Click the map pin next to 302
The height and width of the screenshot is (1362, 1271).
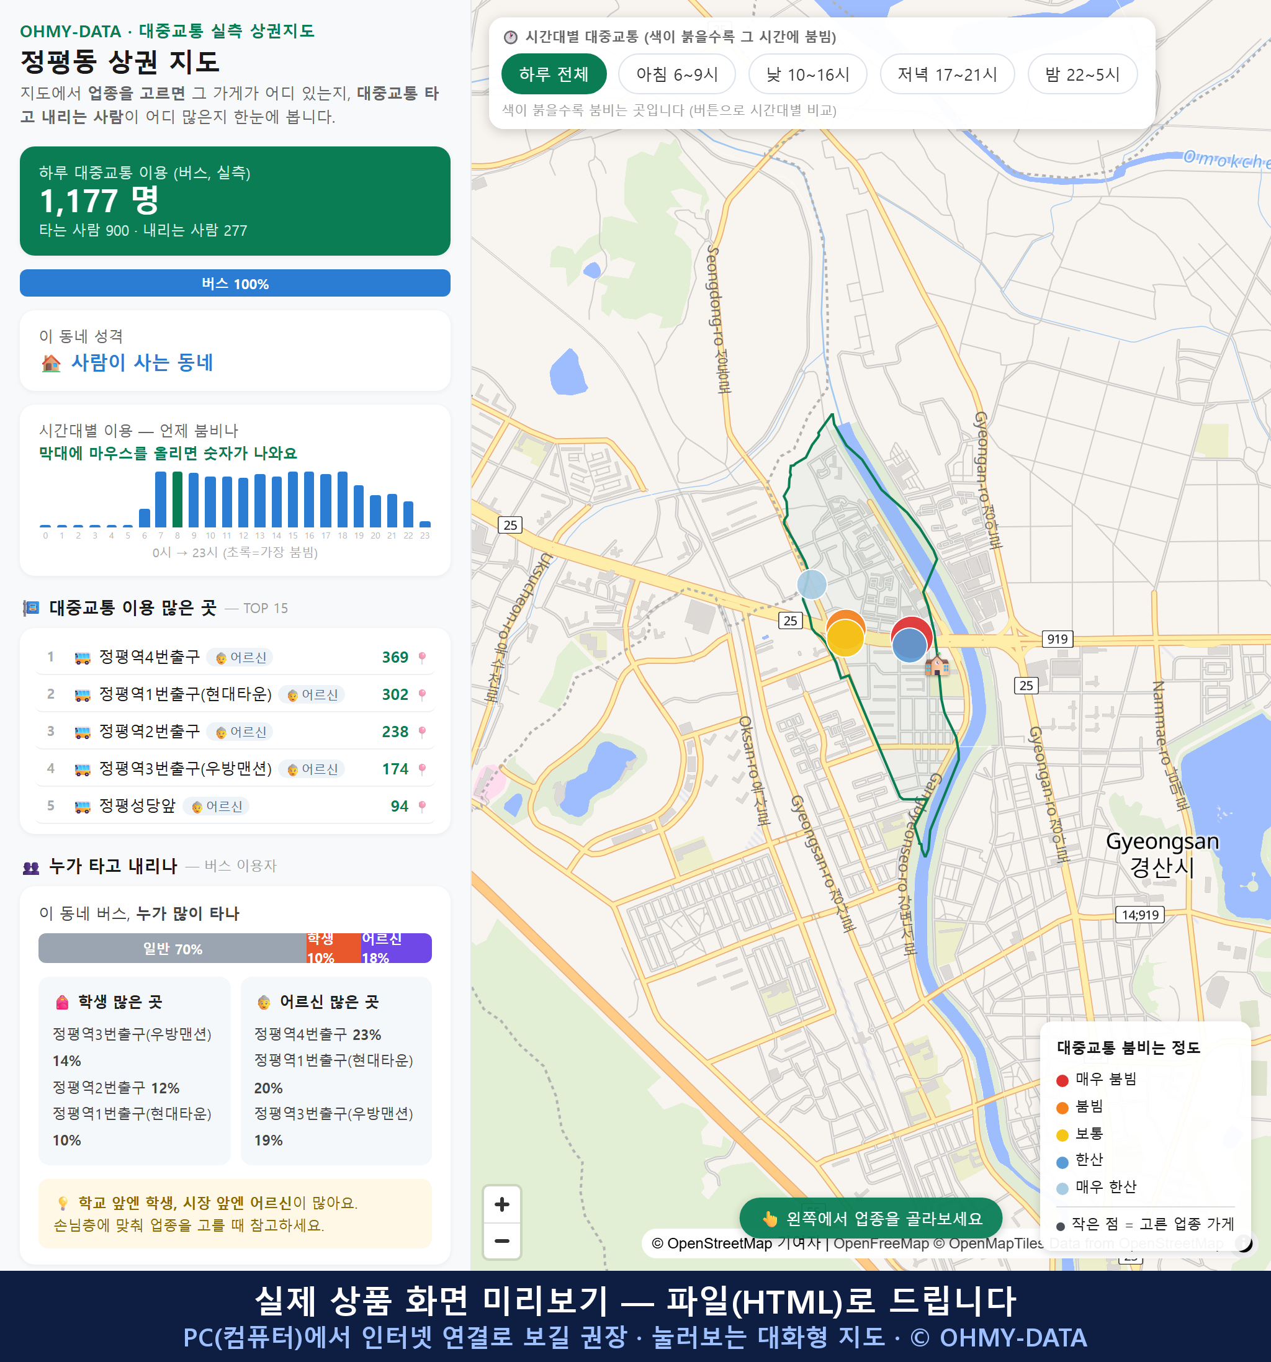pos(422,695)
